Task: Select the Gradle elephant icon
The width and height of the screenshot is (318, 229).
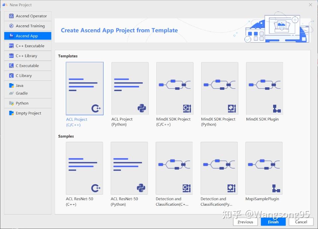Action: [x=11, y=93]
